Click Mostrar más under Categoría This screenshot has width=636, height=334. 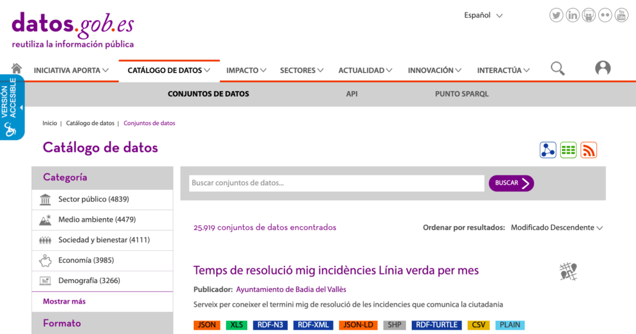point(64,301)
